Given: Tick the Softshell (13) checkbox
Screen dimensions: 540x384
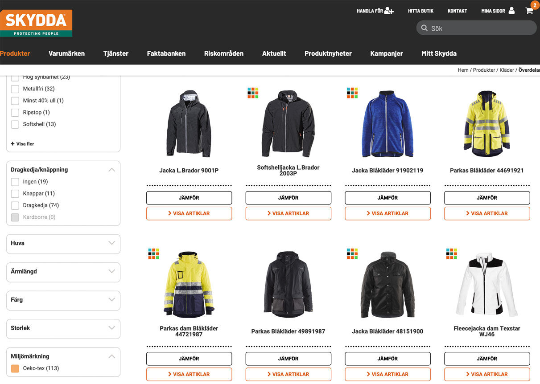Looking at the screenshot, I should tap(15, 124).
